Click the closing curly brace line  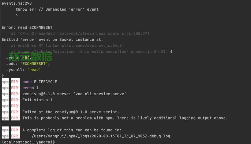[x=3, y=75]
